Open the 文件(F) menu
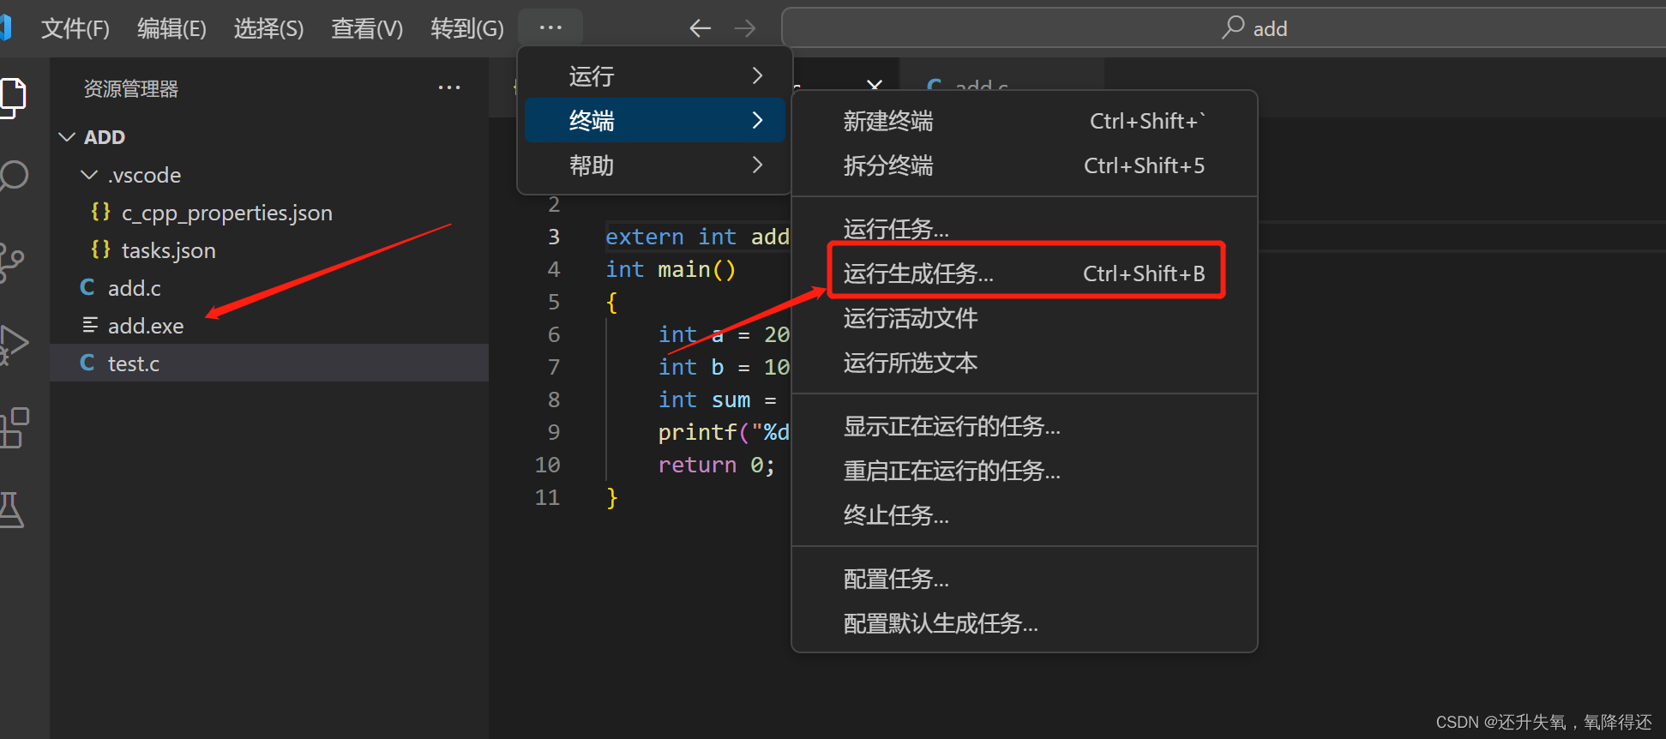Viewport: 1666px width, 739px height. point(75,28)
